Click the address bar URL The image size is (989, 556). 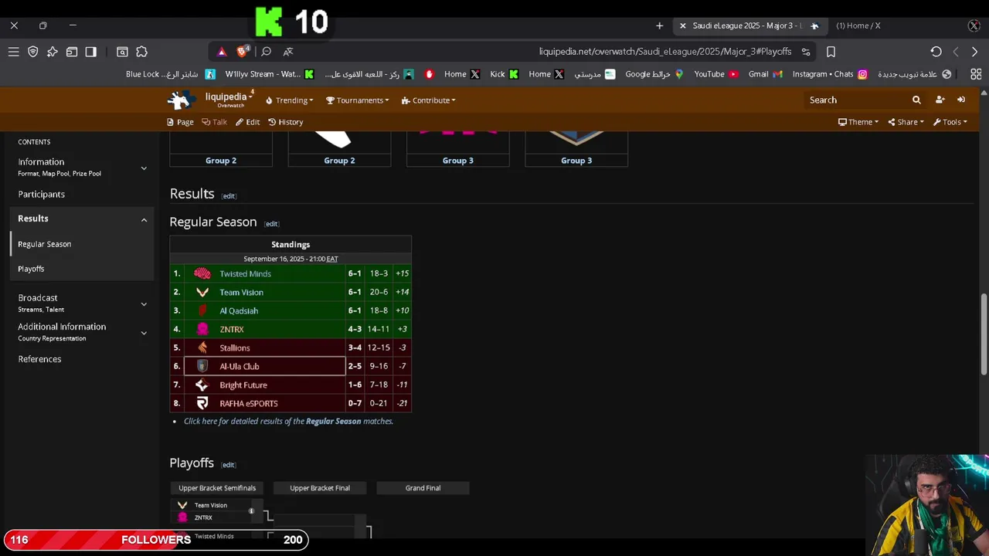coord(665,52)
